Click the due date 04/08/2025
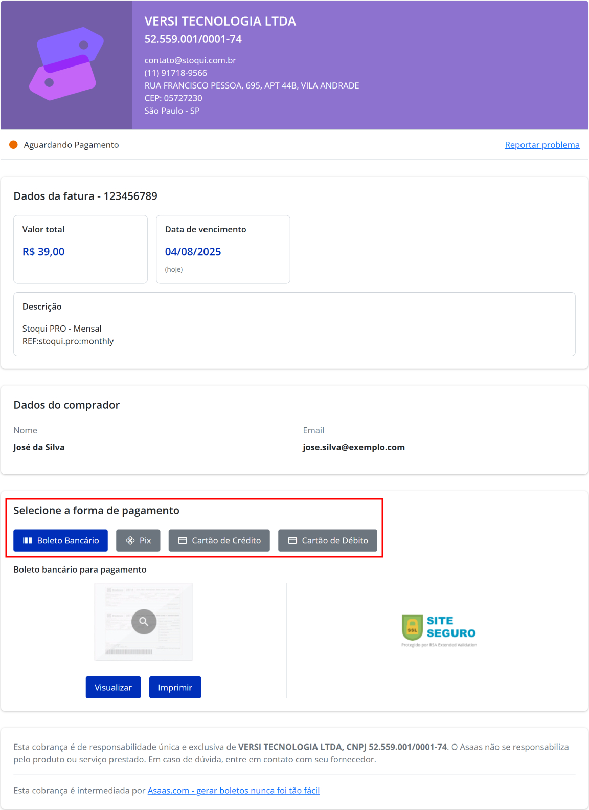This screenshot has height=810, width=589. [x=193, y=252]
